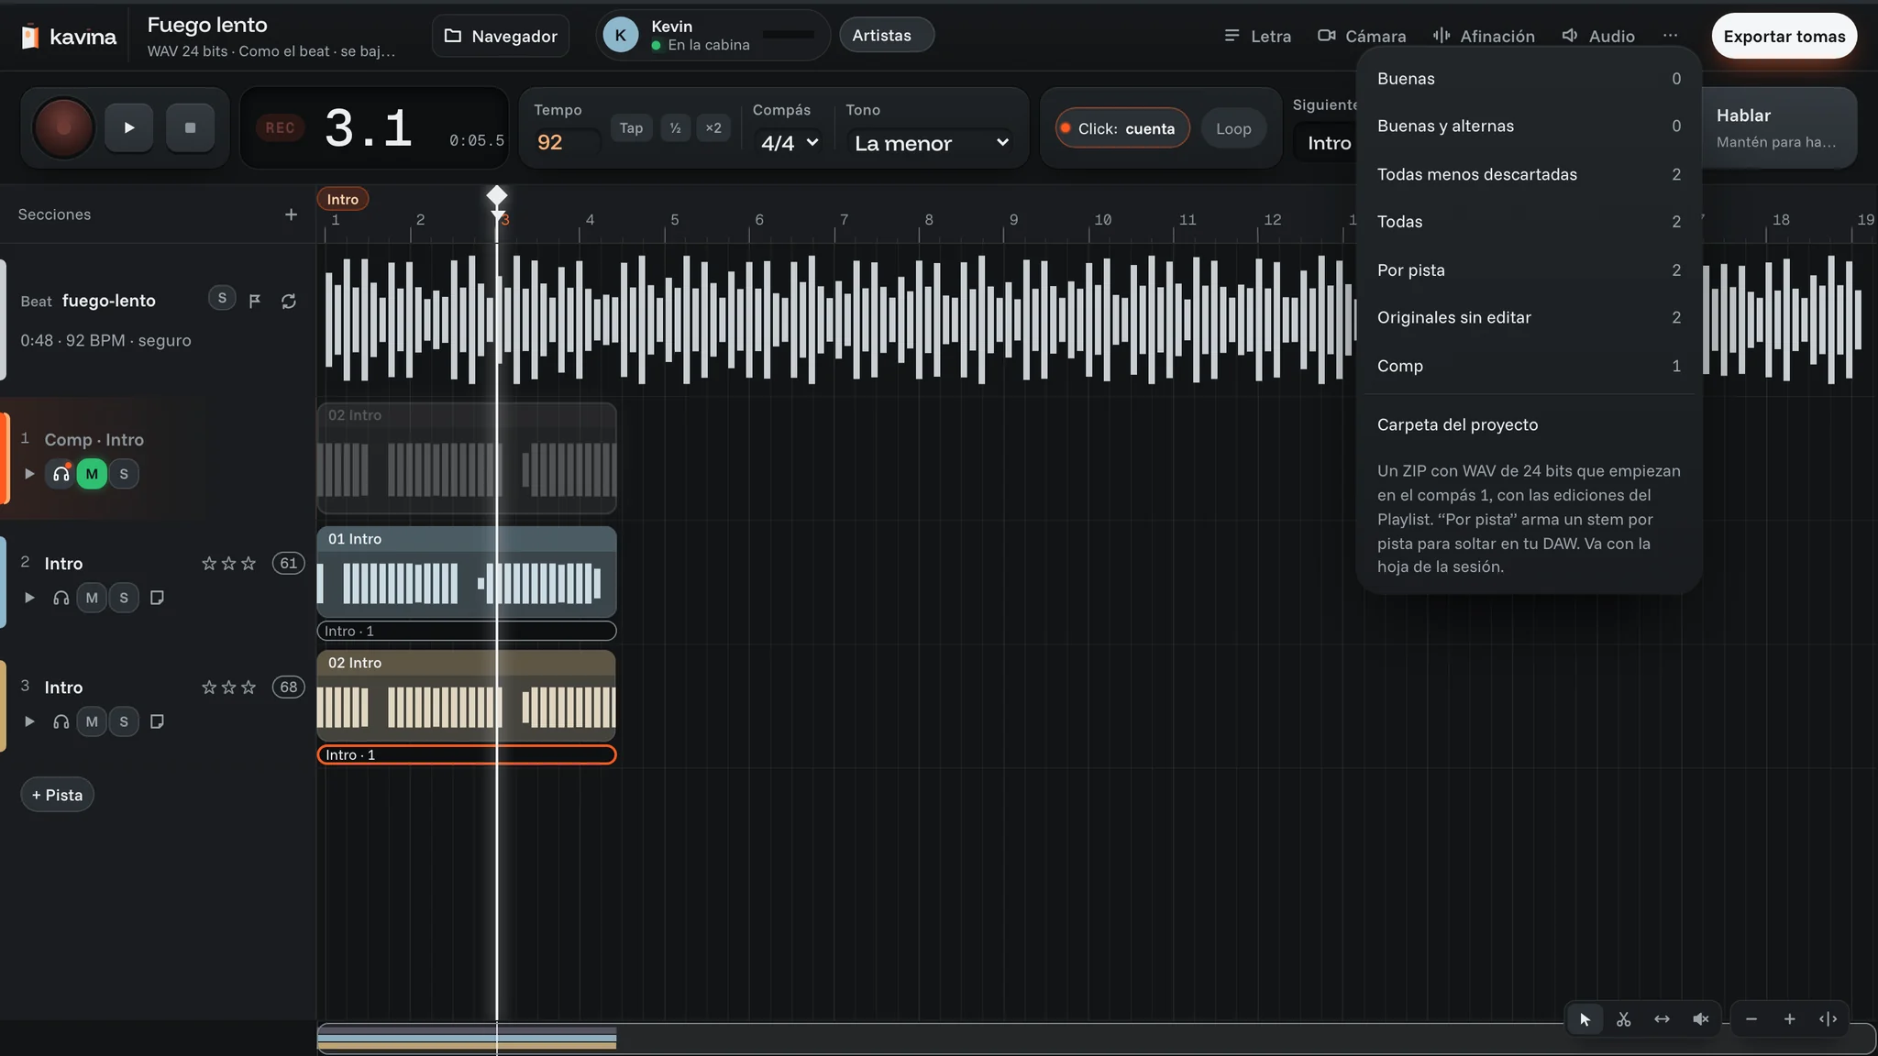
Task: Toggle headphones monitor on Comp Intro track
Action: [61, 474]
